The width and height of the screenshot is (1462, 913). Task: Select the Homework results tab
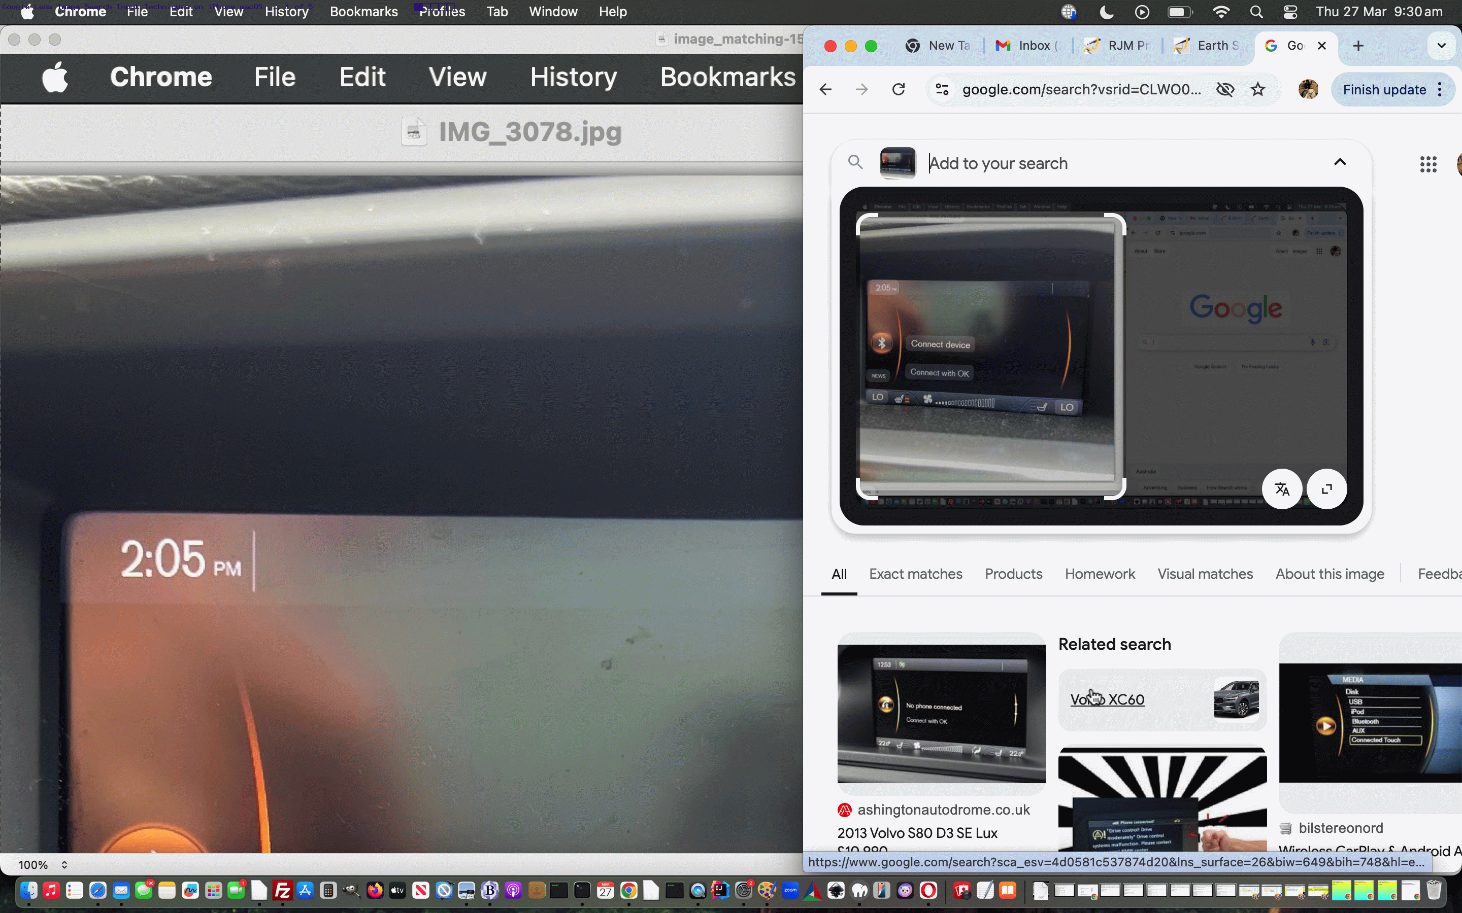click(x=1100, y=574)
